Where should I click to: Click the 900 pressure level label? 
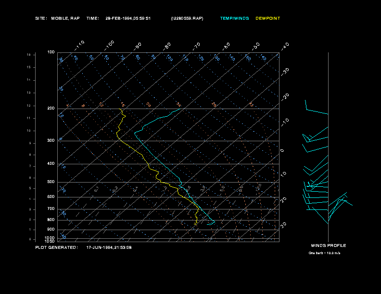51,230
